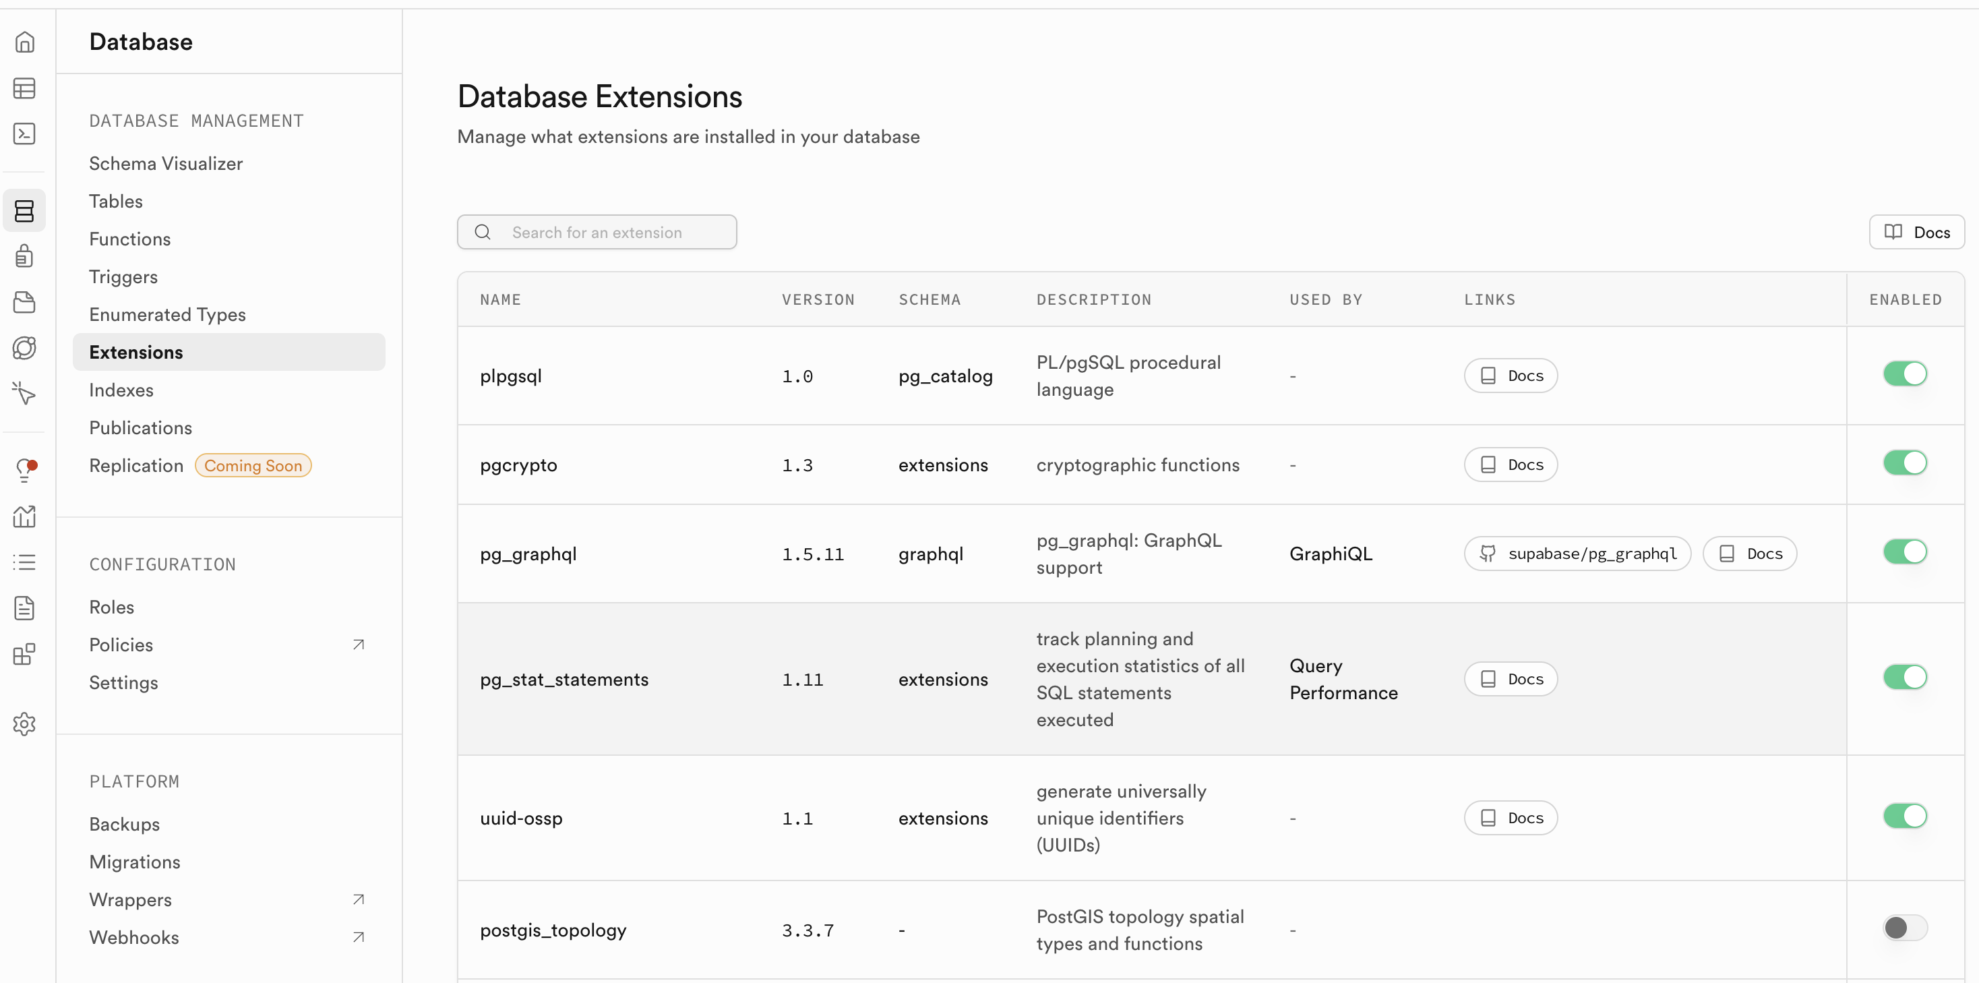The width and height of the screenshot is (1979, 983).
Task: Open the Storage bucket icon
Action: pos(24,302)
